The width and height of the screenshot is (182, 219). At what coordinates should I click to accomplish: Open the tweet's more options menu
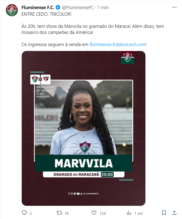click(x=174, y=7)
